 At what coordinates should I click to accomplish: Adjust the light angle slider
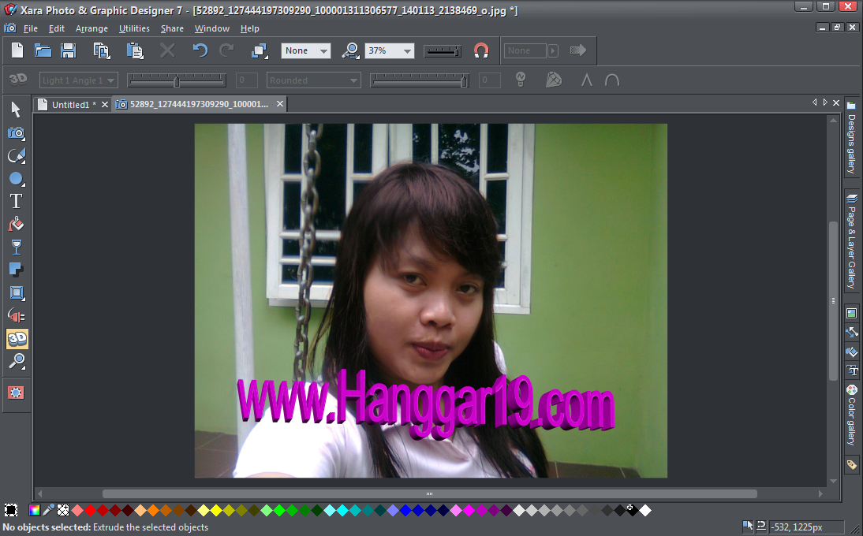point(176,81)
